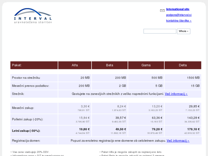Screen dimensions: 208x156
Task: Click the 179,10 € yearly Delta price
Action: 193,129
